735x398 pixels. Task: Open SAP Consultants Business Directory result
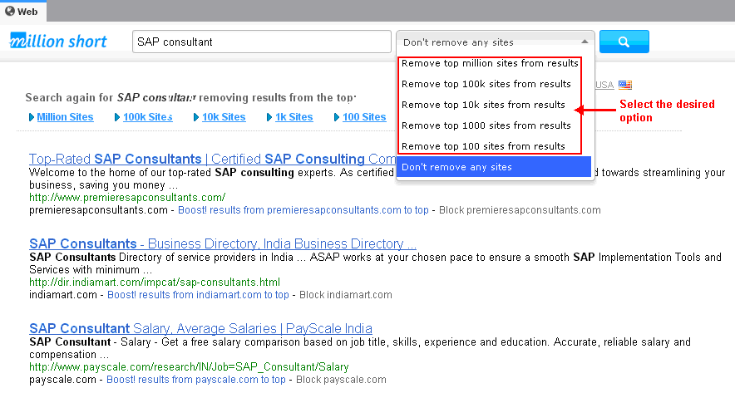pos(223,243)
